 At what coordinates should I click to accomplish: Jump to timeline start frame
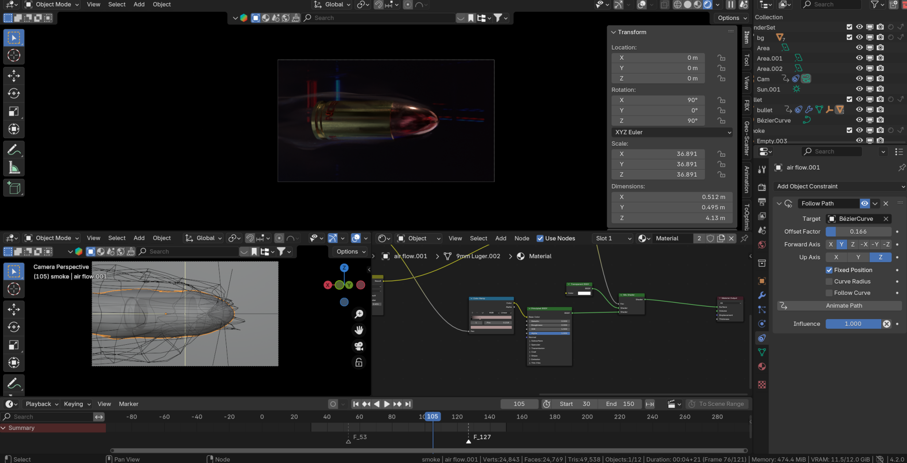point(356,404)
